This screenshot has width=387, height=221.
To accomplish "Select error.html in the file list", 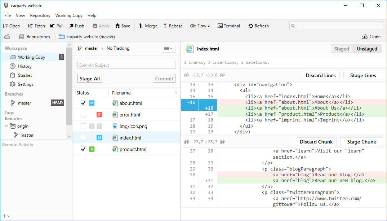I will (126, 115).
